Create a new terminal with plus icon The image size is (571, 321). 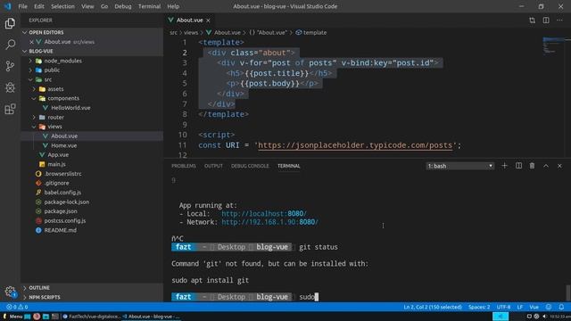(504, 166)
